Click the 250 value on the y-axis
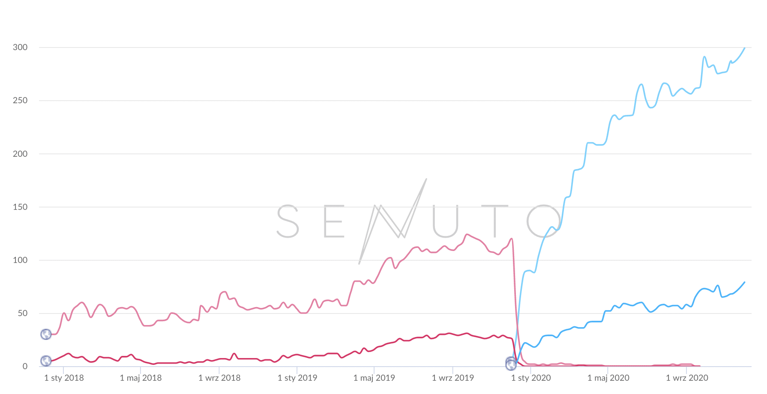 coord(20,100)
